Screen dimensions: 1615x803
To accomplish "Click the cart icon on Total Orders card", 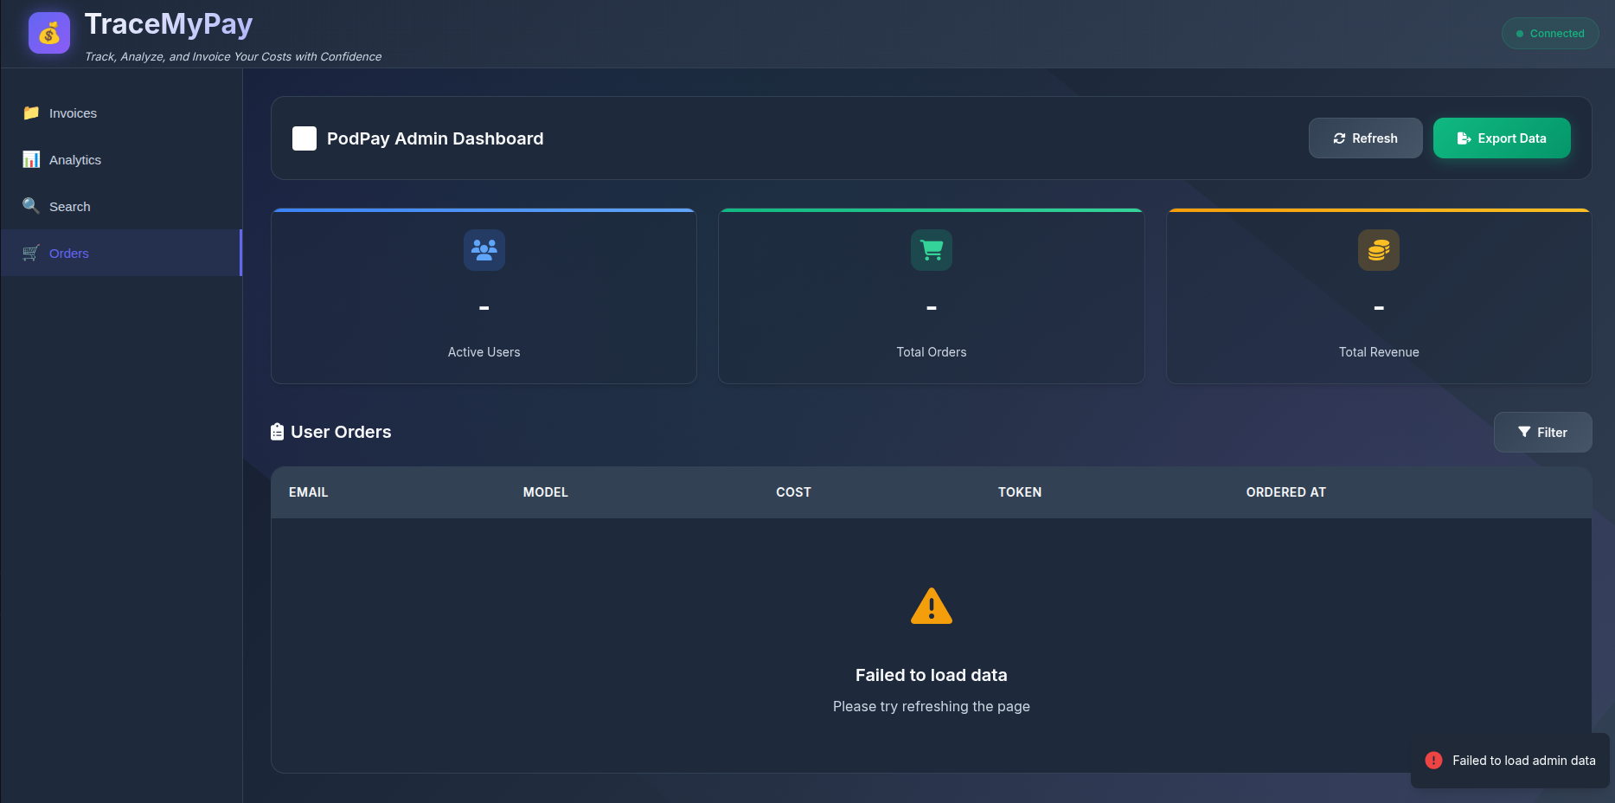I will coord(931,250).
